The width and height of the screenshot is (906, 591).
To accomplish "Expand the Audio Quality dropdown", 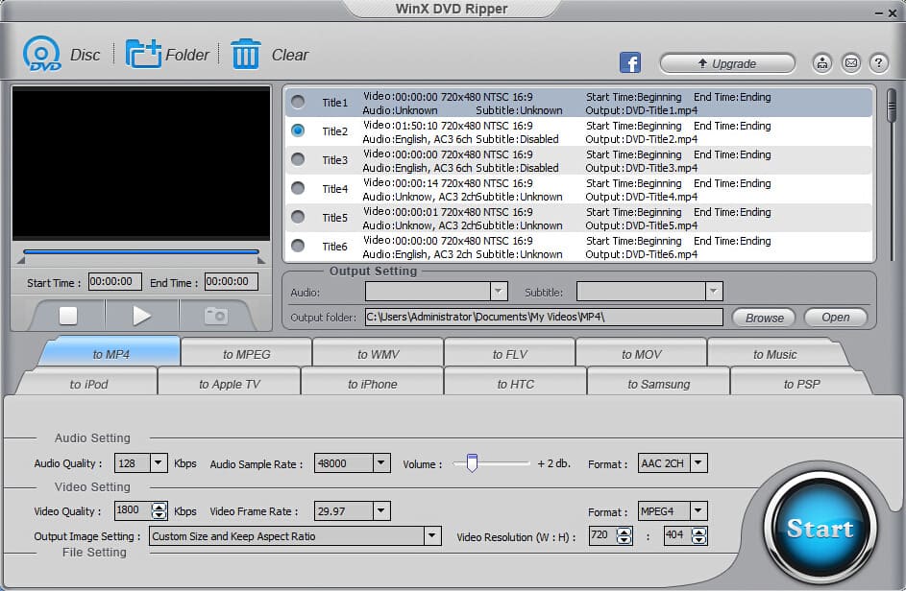I will pyautogui.click(x=159, y=462).
